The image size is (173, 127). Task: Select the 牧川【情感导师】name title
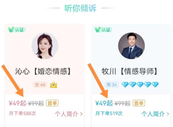click(129, 71)
